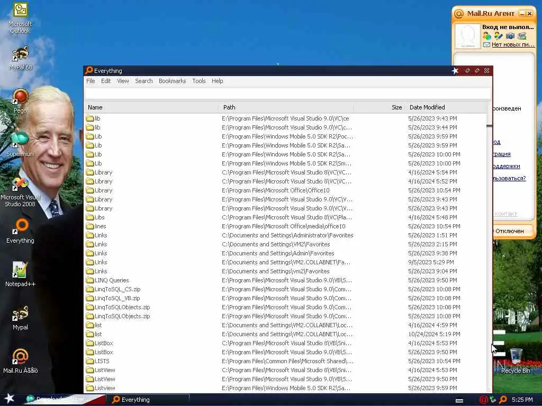542x406 pixels.
Task: Click the 'Нет новых пи...' link in Mail.Ru Agent
Action: (513, 44)
